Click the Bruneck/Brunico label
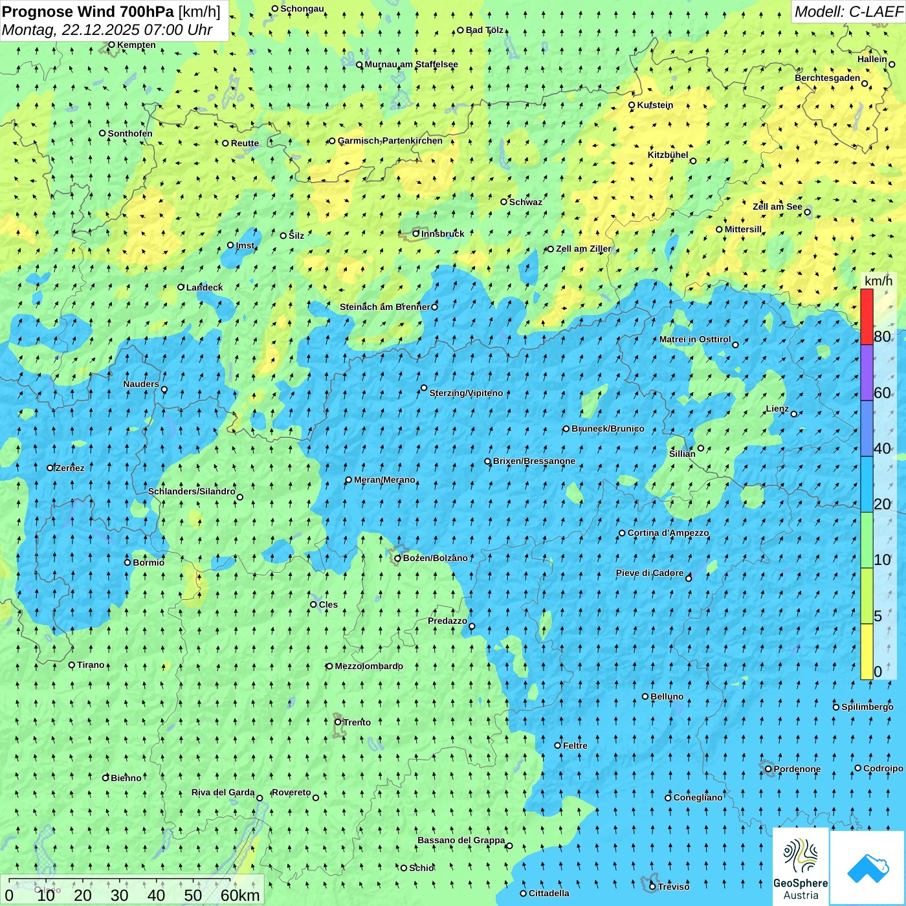Viewport: 906px width, 906px height. click(x=608, y=428)
